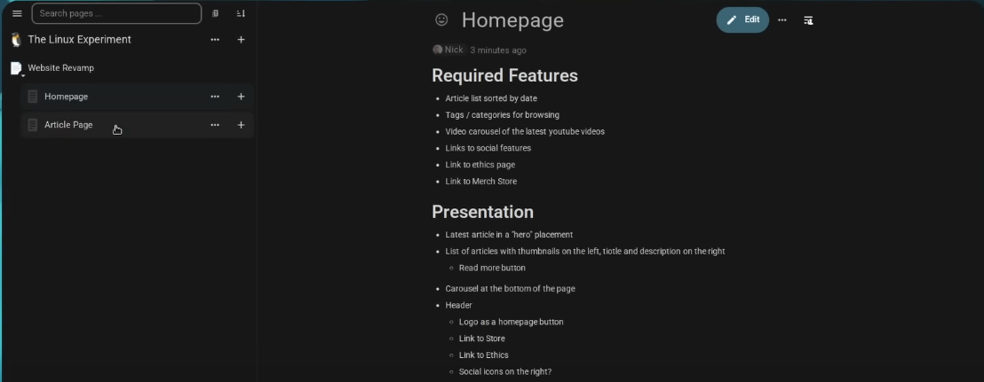Click the Edit button

743,20
